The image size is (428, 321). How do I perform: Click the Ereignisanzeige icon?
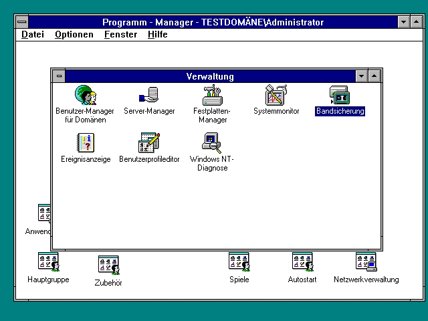[x=86, y=142]
